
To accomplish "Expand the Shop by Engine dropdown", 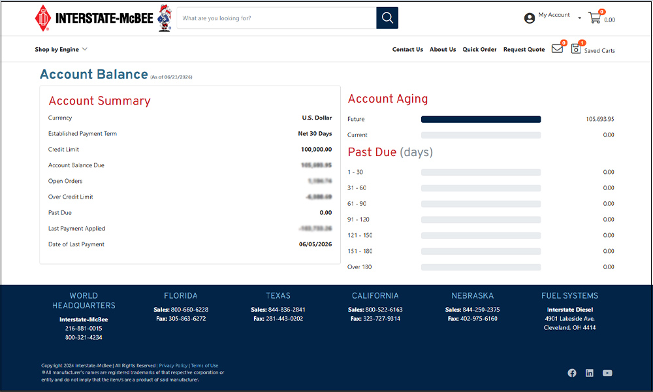I will [x=61, y=49].
